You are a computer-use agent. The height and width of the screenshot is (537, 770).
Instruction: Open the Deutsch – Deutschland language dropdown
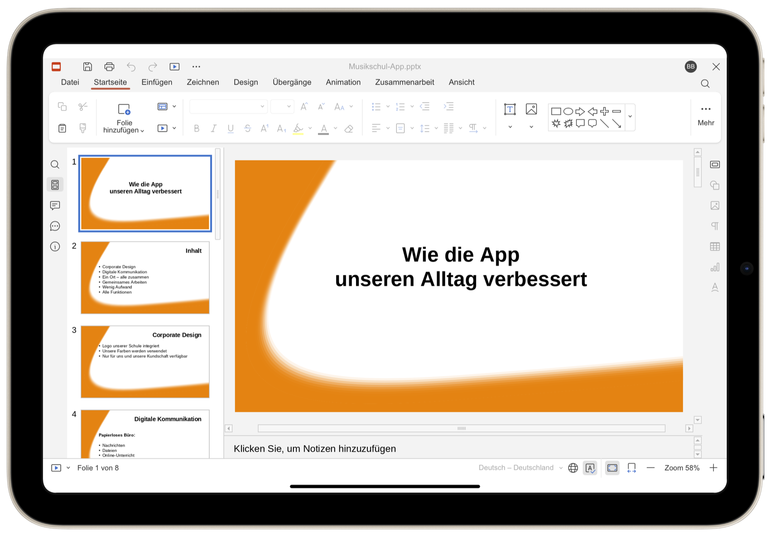click(x=520, y=468)
